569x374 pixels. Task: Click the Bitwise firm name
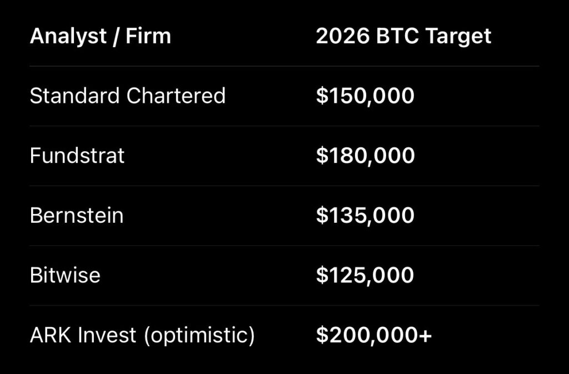click(x=65, y=276)
